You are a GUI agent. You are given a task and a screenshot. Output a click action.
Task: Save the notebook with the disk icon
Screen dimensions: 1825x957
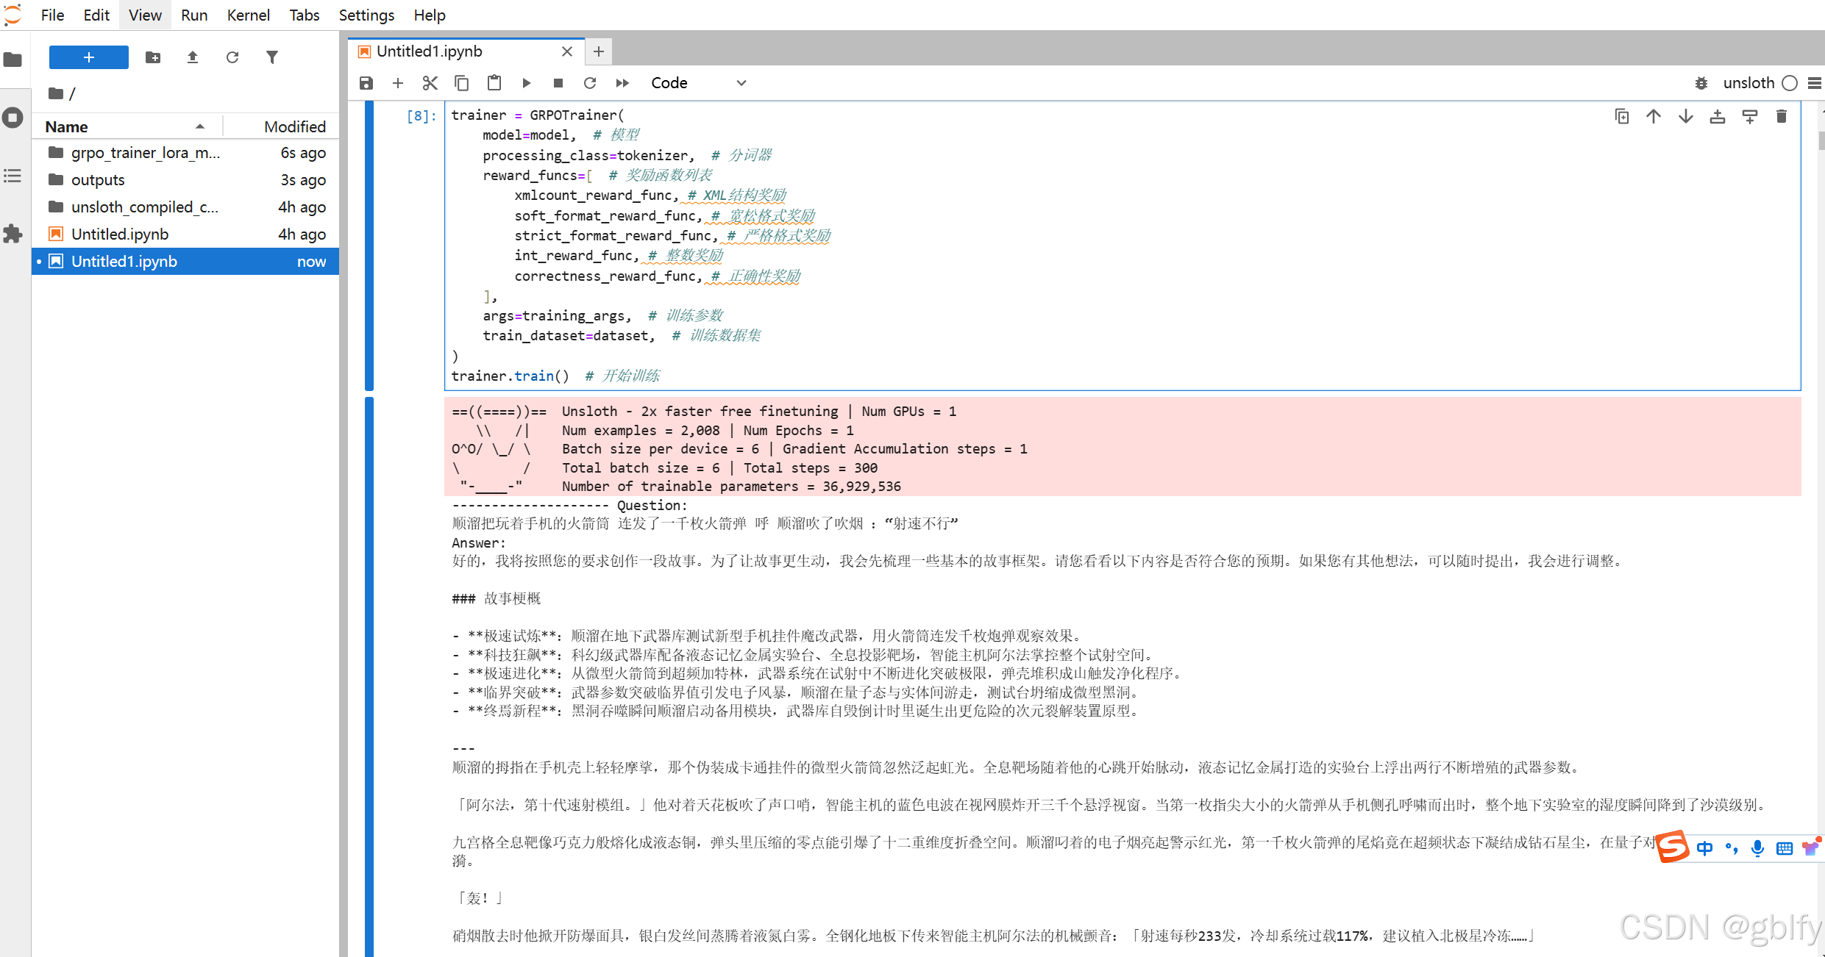coord(366,83)
